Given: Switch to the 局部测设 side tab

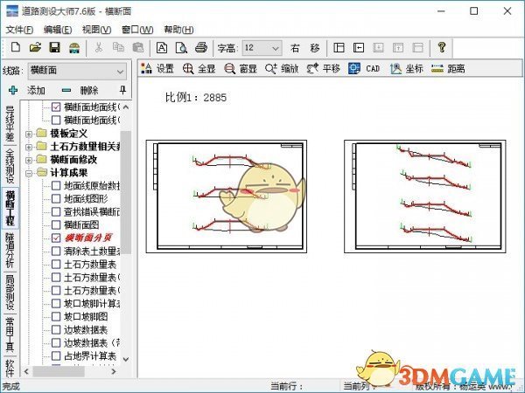Looking at the screenshot, I should tap(10, 292).
